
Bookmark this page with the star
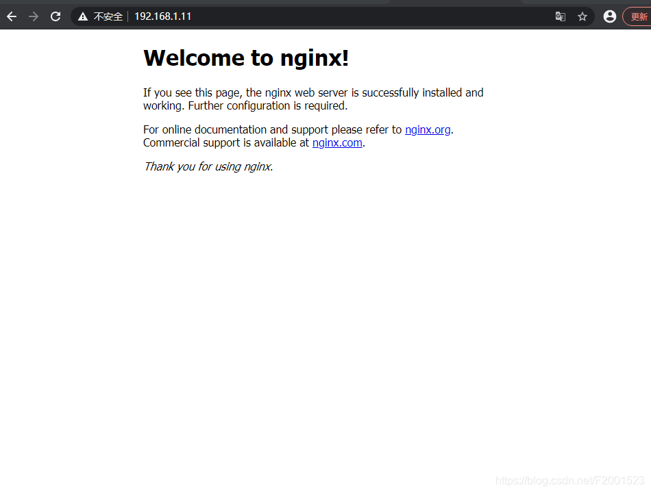click(x=582, y=16)
